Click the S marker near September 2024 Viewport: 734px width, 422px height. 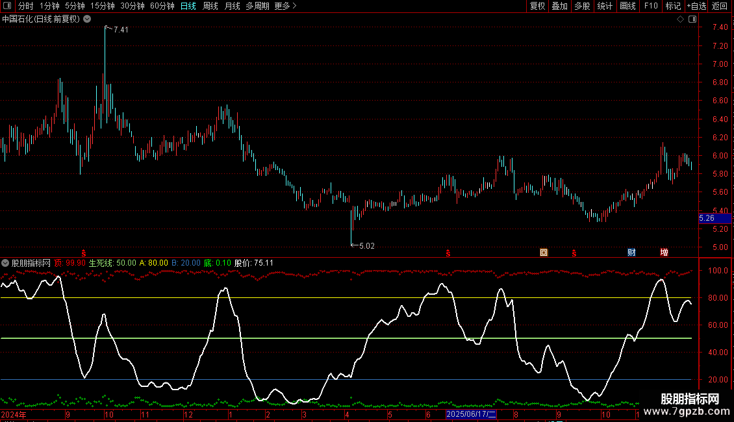click(84, 253)
